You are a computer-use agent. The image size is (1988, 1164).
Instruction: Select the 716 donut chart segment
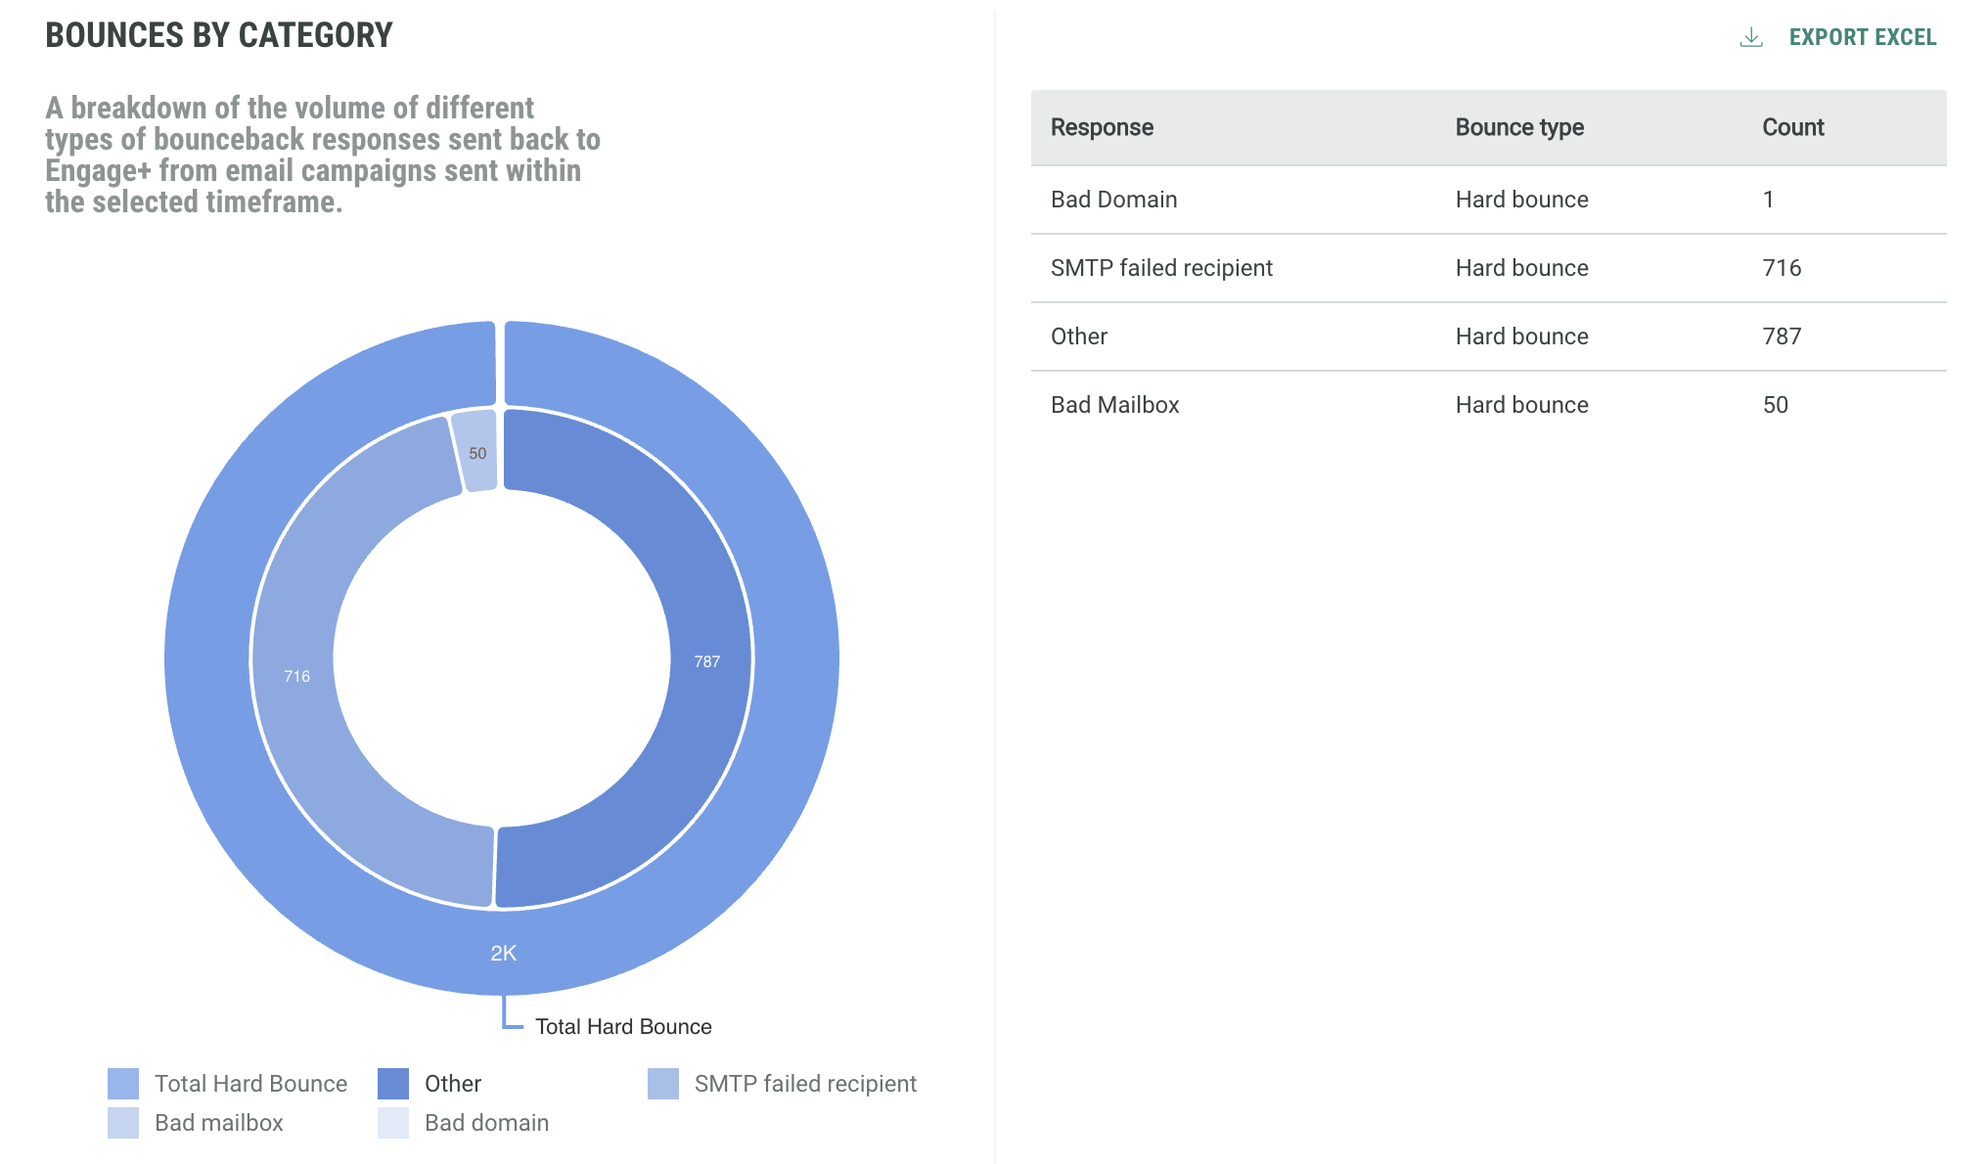[x=296, y=676]
